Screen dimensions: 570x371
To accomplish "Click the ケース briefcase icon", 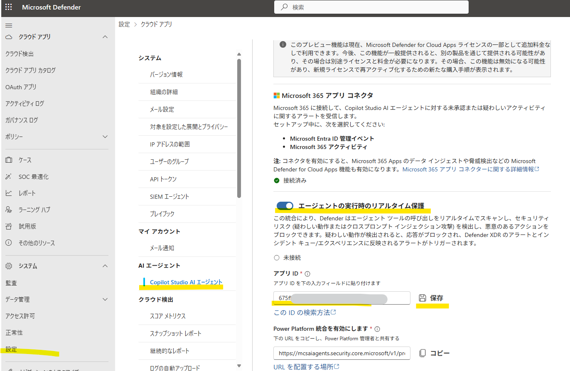I will (9, 160).
